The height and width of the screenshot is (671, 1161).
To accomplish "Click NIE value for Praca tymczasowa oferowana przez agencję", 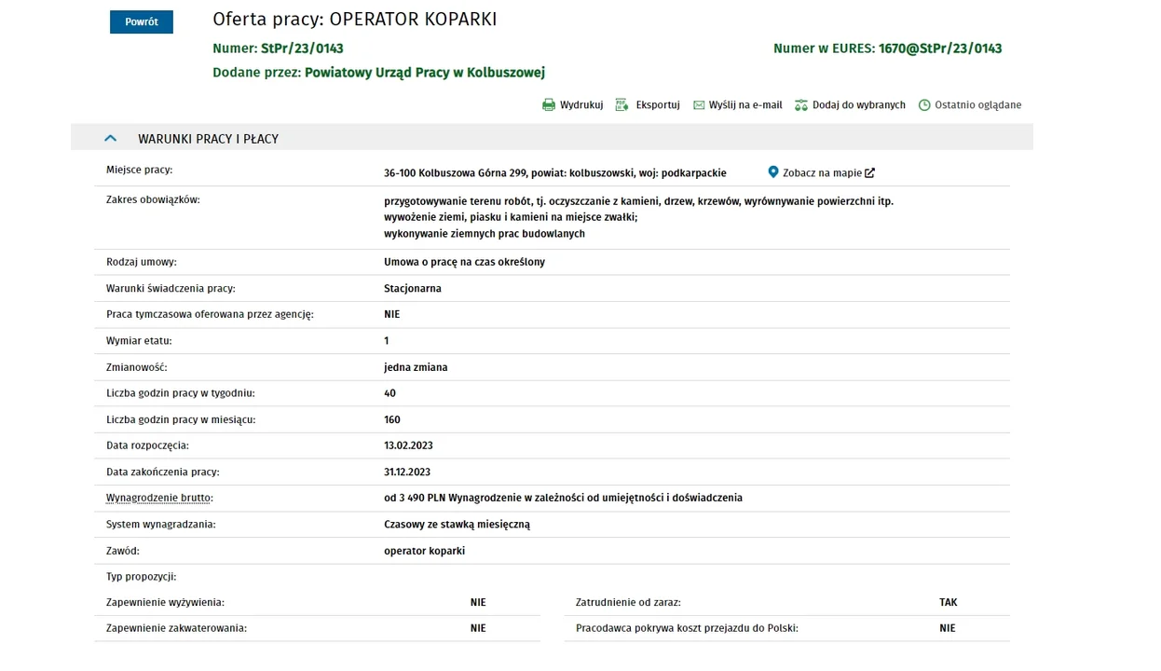I will pyautogui.click(x=391, y=315).
